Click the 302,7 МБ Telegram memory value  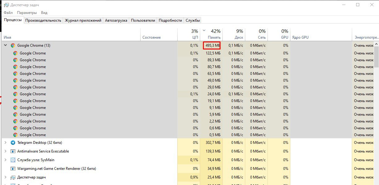[213, 143]
